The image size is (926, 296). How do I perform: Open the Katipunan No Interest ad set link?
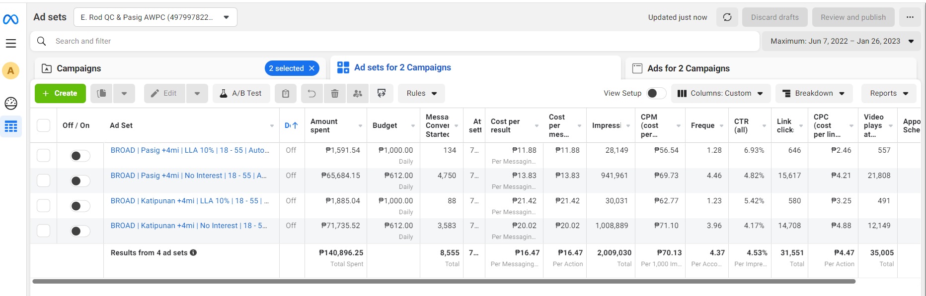189,226
